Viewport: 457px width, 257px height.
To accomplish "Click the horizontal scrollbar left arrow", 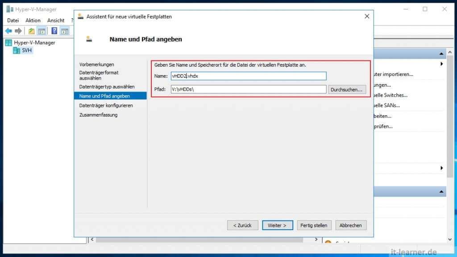I will (x=92, y=240).
